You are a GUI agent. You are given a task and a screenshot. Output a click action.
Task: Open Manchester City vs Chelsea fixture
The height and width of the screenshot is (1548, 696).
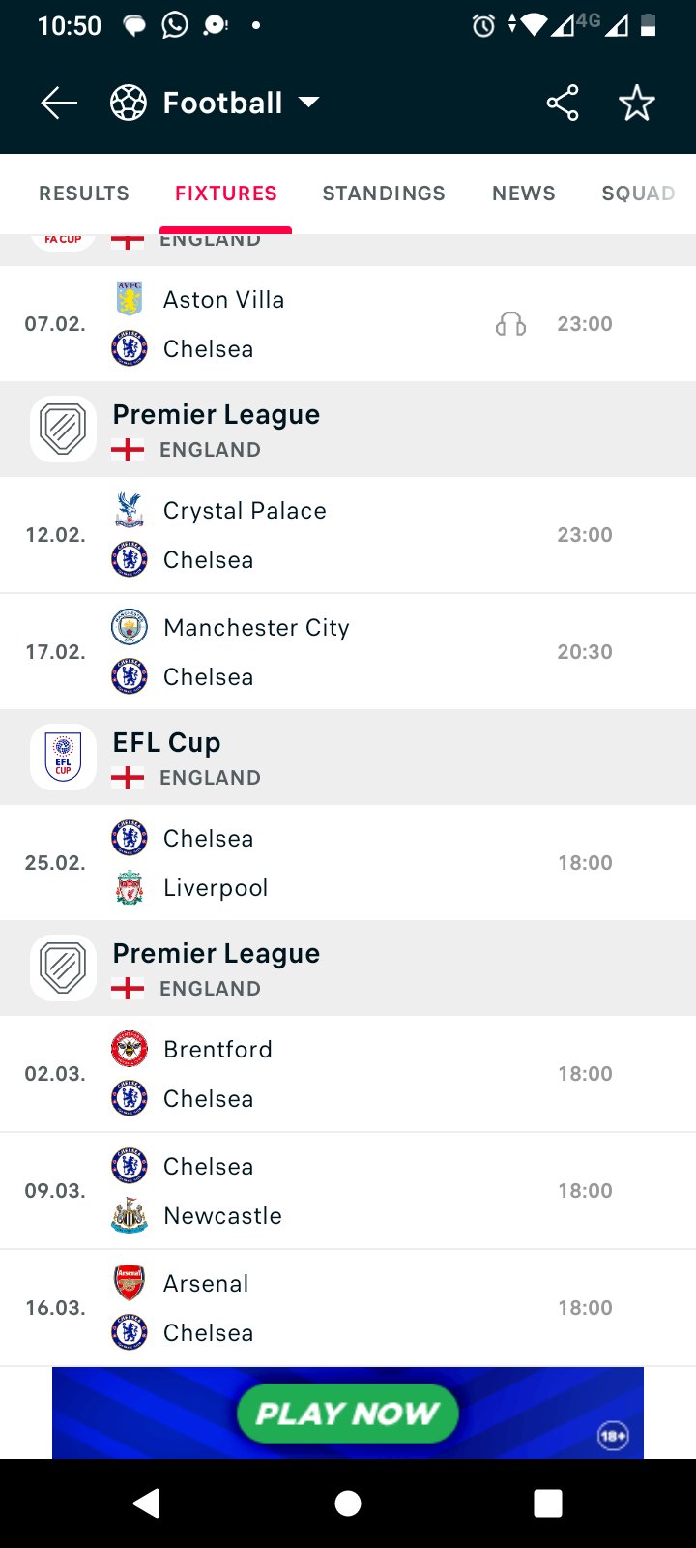pos(348,652)
